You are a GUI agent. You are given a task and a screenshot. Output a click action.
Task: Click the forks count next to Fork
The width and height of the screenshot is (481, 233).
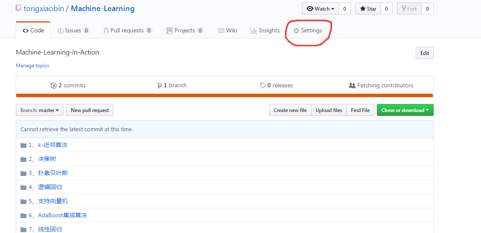pos(427,9)
